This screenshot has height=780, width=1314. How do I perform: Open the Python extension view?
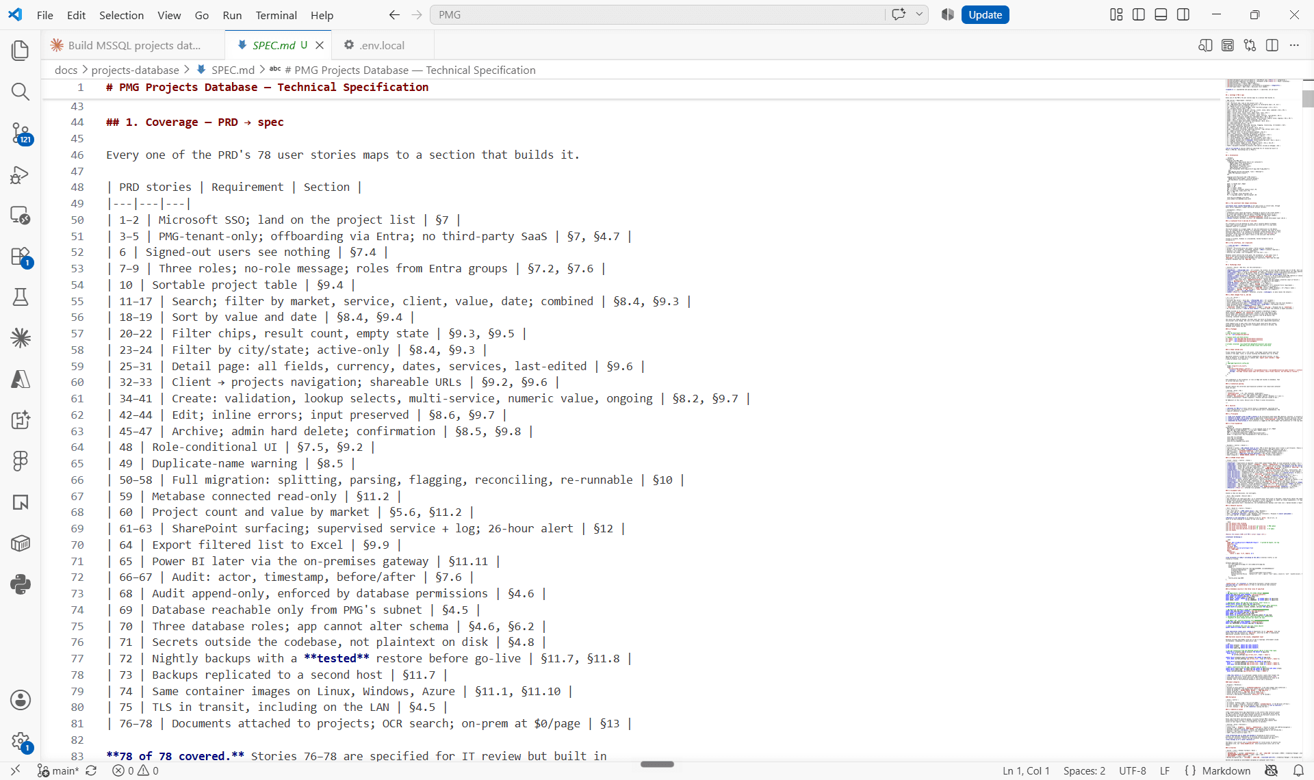21,584
